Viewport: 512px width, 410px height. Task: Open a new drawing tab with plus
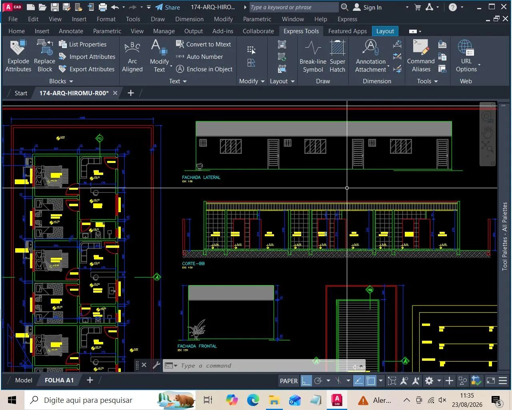tap(131, 93)
